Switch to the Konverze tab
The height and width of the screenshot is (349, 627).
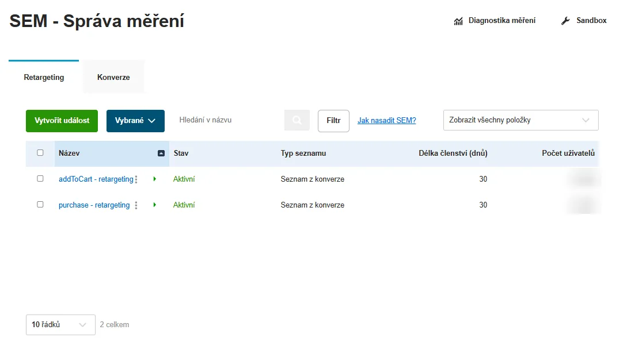click(113, 77)
